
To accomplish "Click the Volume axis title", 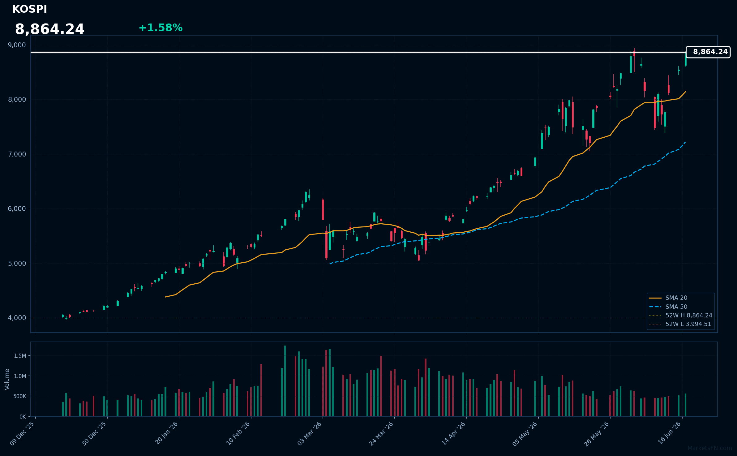I will click(7, 379).
